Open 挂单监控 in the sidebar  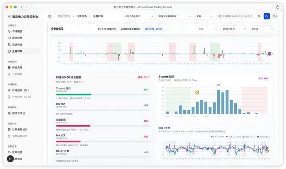[x=23, y=152]
